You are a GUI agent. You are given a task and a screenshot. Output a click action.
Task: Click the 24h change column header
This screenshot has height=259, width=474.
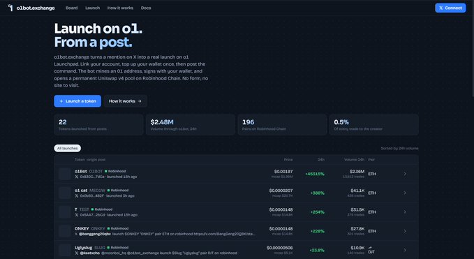click(x=321, y=160)
